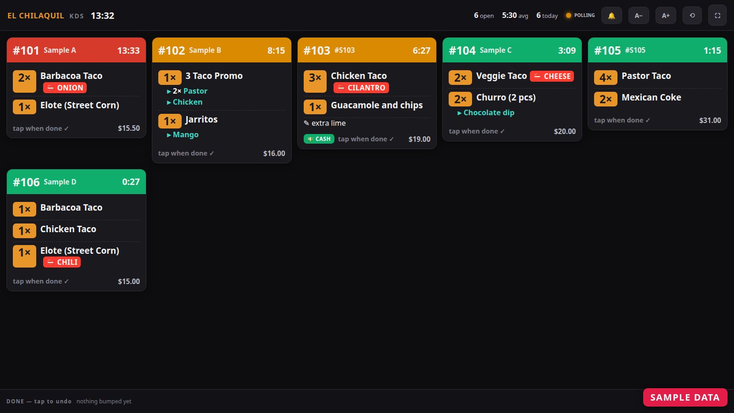Click the Chocolate dip modifier under Churro
This screenshot has width=734, height=413.
(486, 113)
